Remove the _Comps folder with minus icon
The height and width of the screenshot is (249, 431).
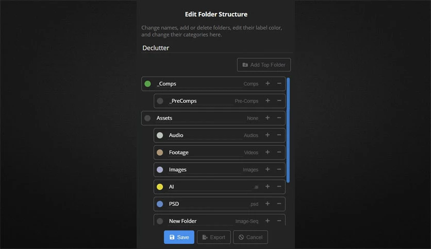coord(279,83)
